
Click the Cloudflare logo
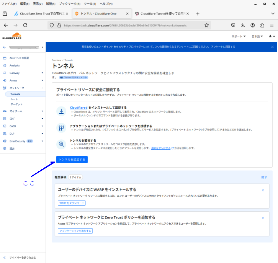click(12, 36)
